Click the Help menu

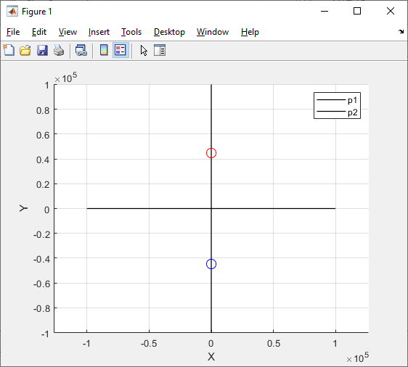[x=250, y=32]
